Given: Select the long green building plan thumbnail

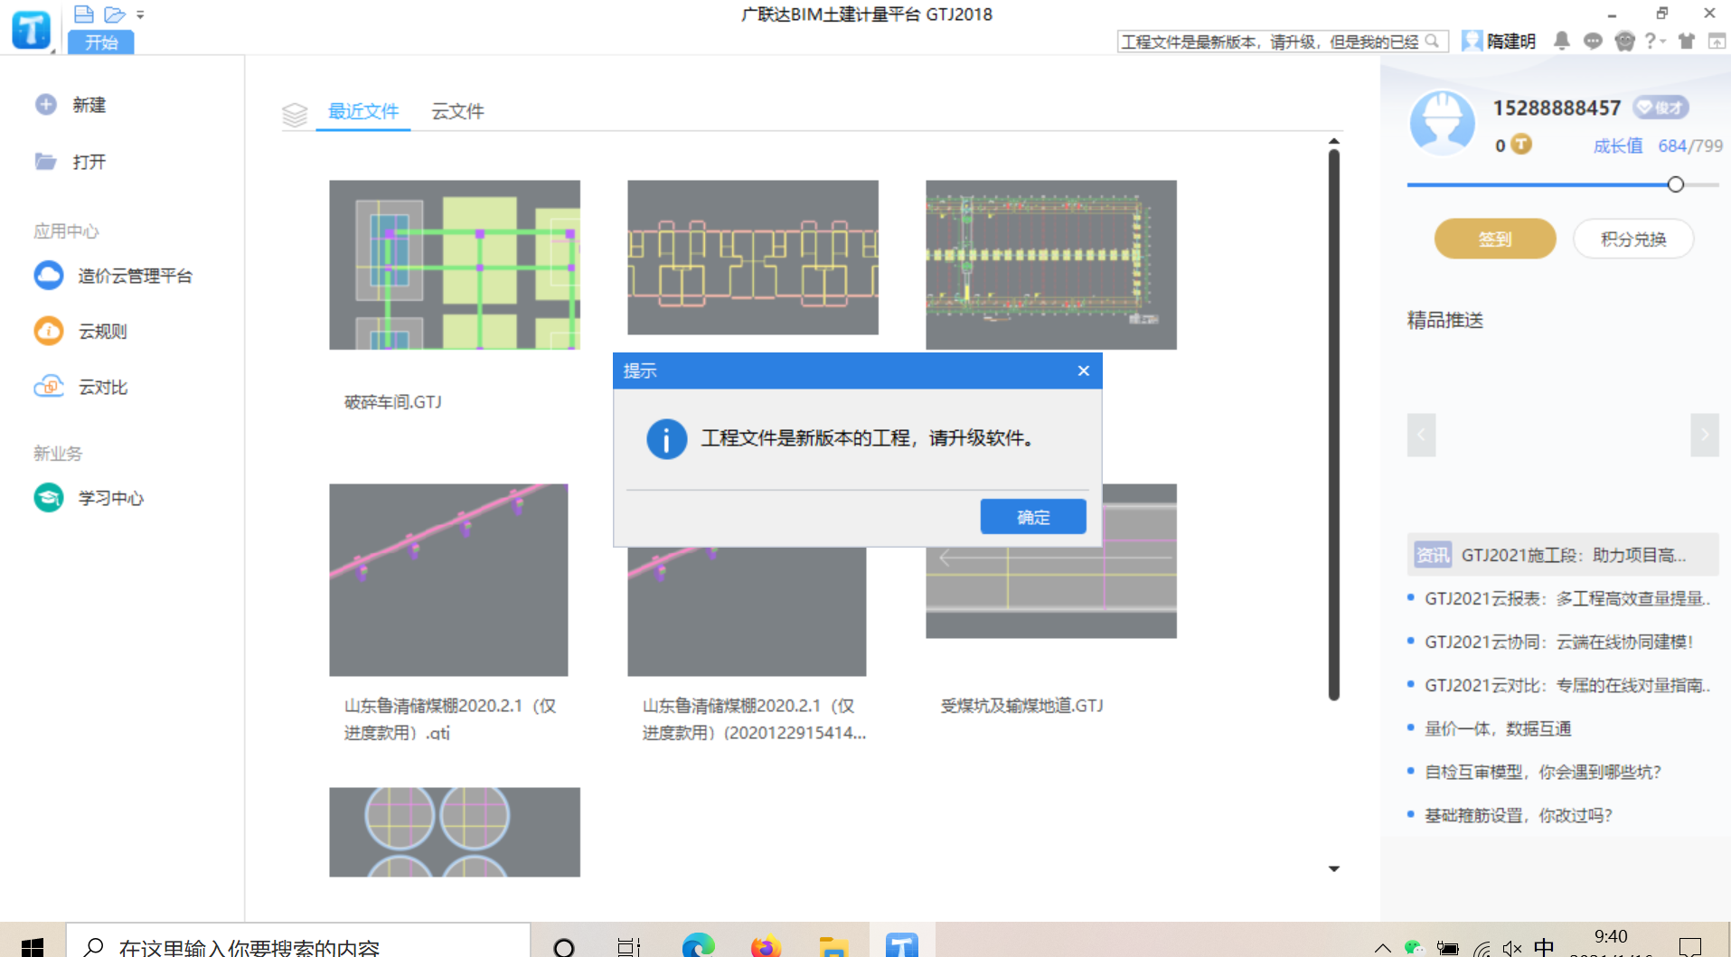Looking at the screenshot, I should (1051, 265).
